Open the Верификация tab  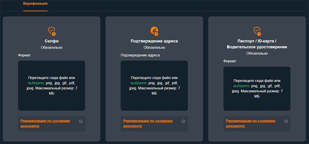35,3
